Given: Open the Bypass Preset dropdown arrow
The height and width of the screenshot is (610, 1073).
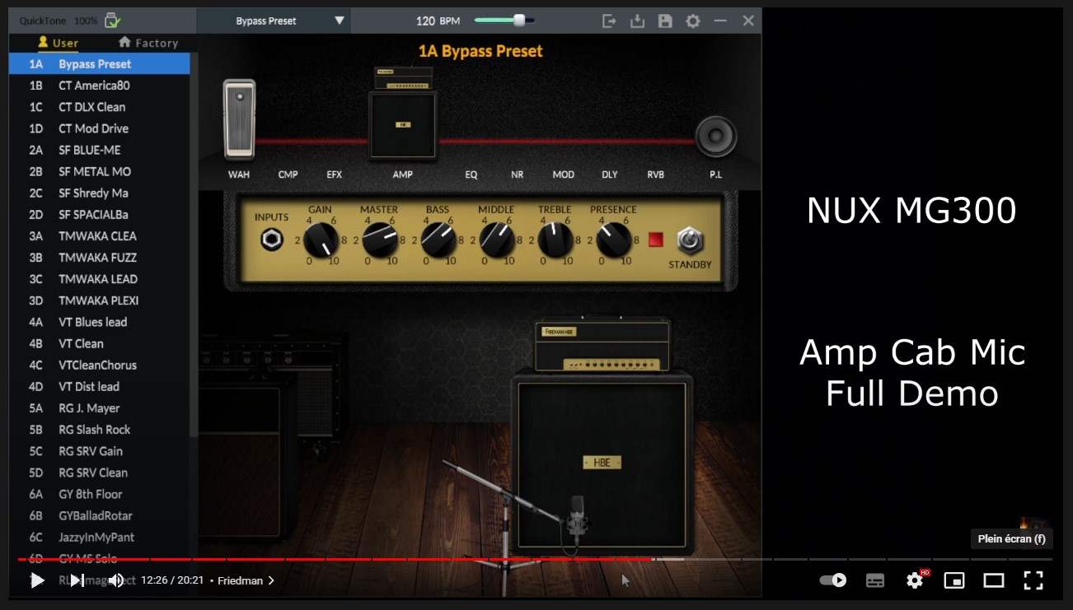Looking at the screenshot, I should [340, 21].
